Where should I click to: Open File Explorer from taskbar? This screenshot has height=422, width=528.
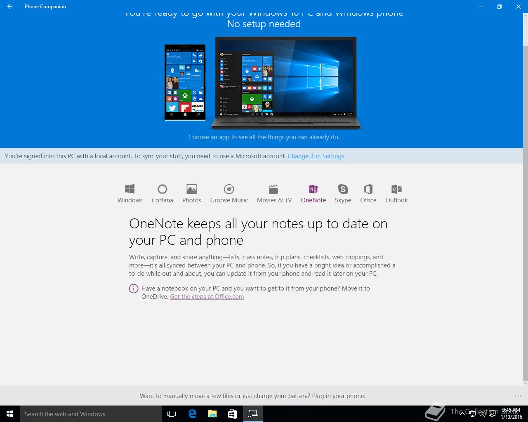[x=212, y=414]
